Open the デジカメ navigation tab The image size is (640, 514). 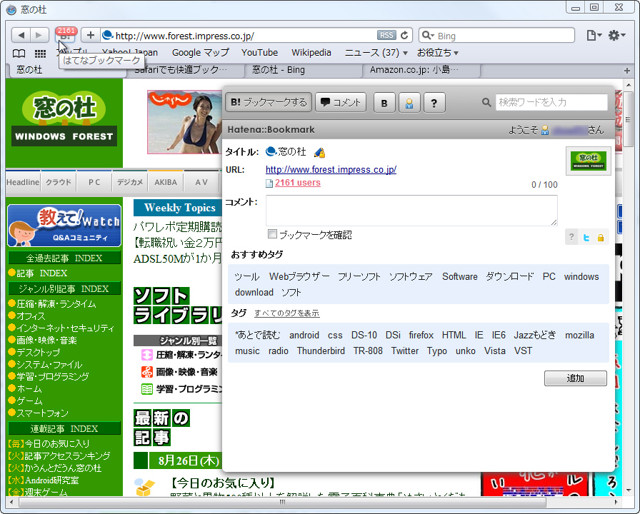[x=130, y=182]
